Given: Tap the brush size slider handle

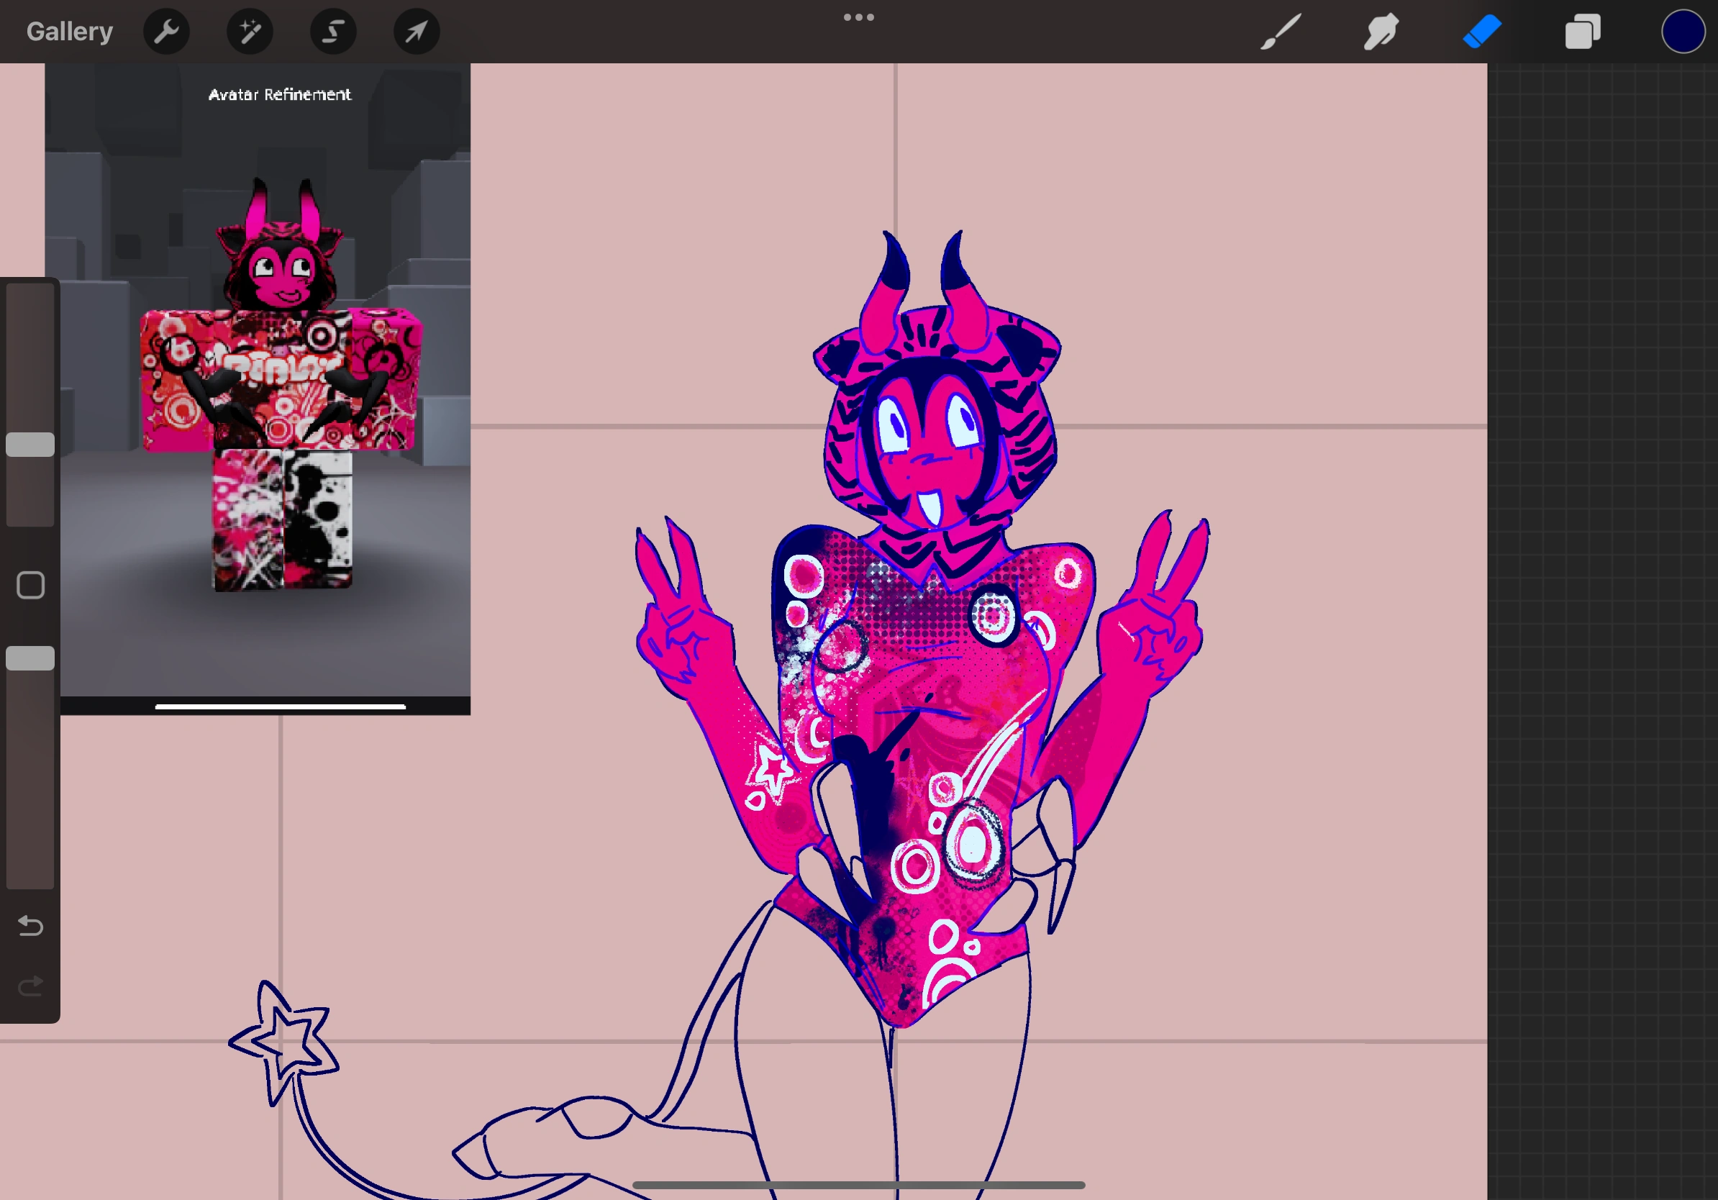Looking at the screenshot, I should (x=31, y=445).
